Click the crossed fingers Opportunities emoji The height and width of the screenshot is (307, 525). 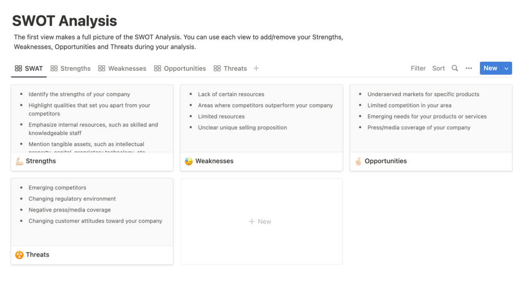[x=358, y=162]
